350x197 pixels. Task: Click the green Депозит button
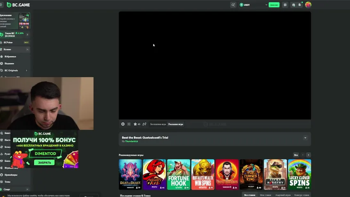274,5
